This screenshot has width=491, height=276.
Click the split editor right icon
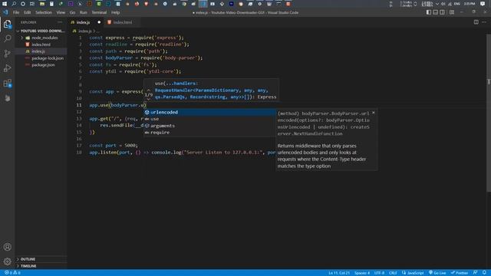[476, 22]
